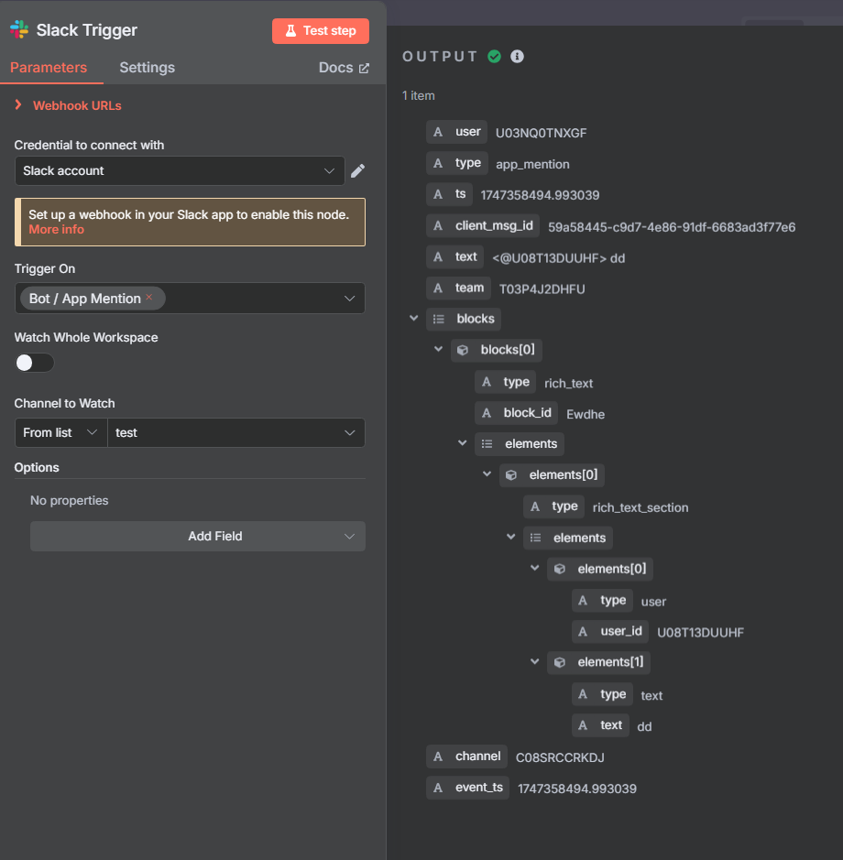Click the blocks list pill
843x860 pixels.
tap(464, 319)
